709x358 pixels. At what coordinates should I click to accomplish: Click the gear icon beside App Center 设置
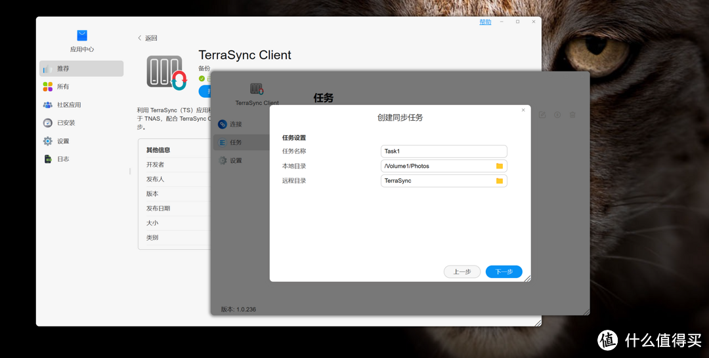point(47,141)
